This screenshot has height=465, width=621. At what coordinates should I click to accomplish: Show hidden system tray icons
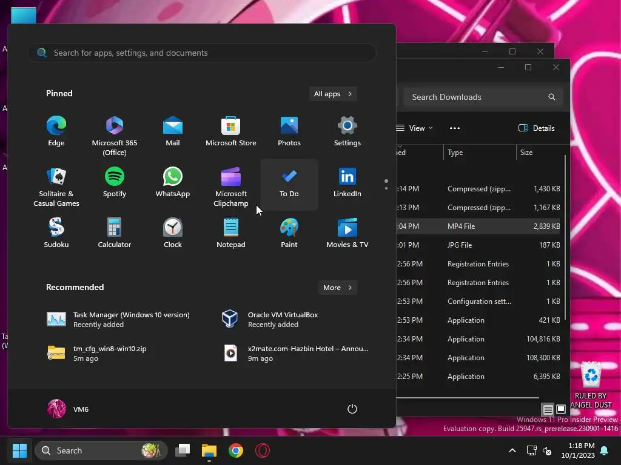point(512,450)
